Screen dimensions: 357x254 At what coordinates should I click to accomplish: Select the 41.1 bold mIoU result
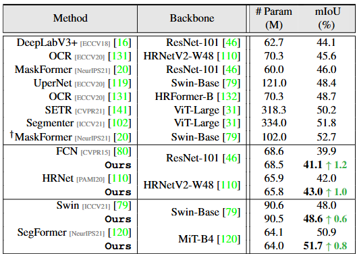(313, 165)
